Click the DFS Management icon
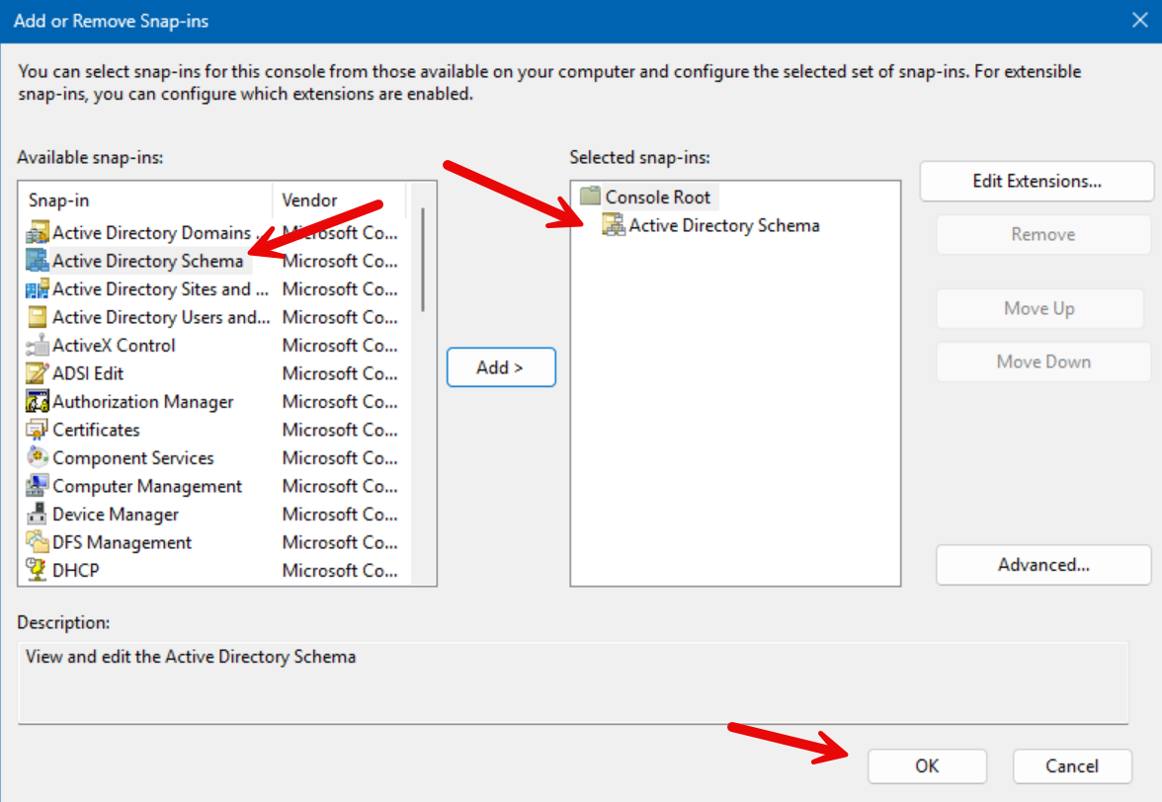The height and width of the screenshot is (802, 1162). click(x=38, y=542)
